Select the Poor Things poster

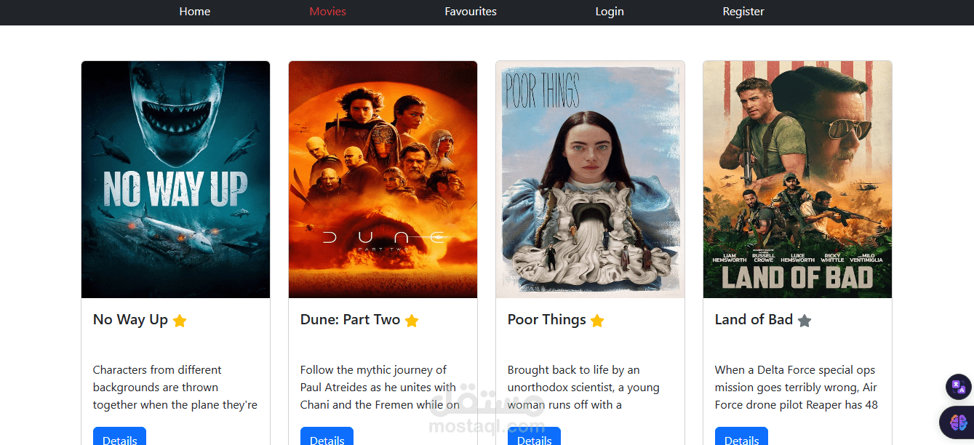point(590,180)
